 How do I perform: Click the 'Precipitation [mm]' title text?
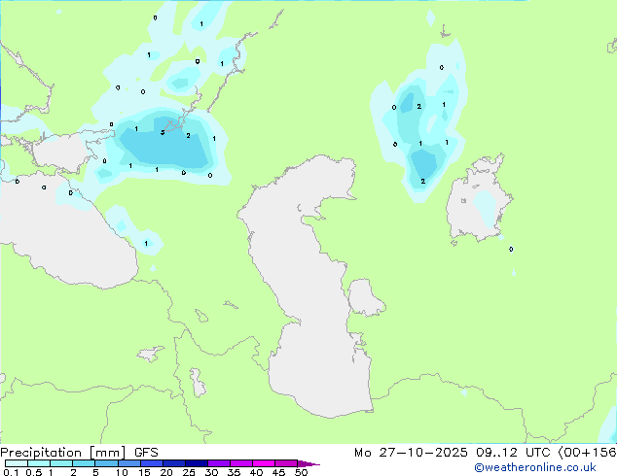click(x=62, y=453)
